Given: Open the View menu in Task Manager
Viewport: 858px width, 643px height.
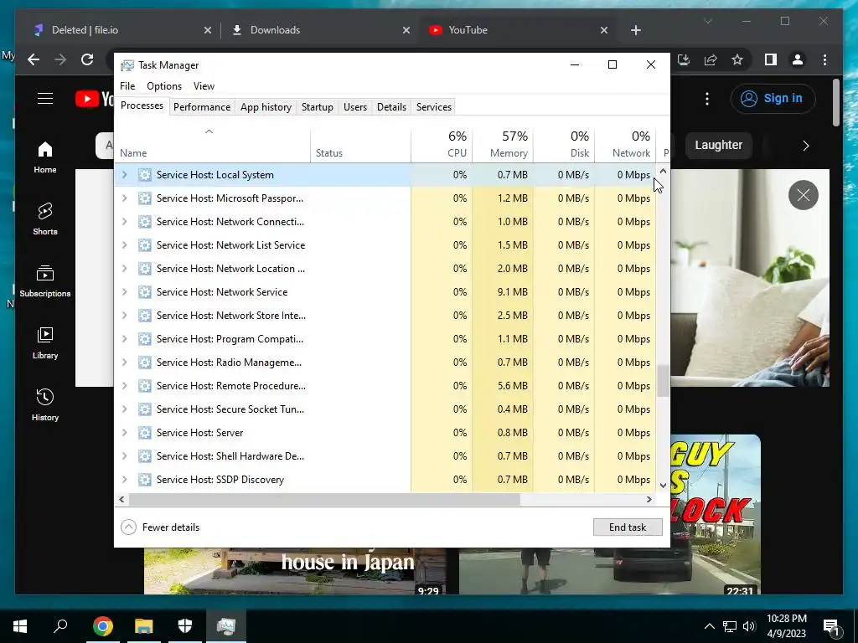Looking at the screenshot, I should point(204,86).
